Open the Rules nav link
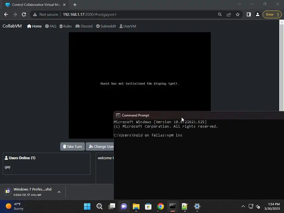This screenshot has width=284, height=213. 65,26
